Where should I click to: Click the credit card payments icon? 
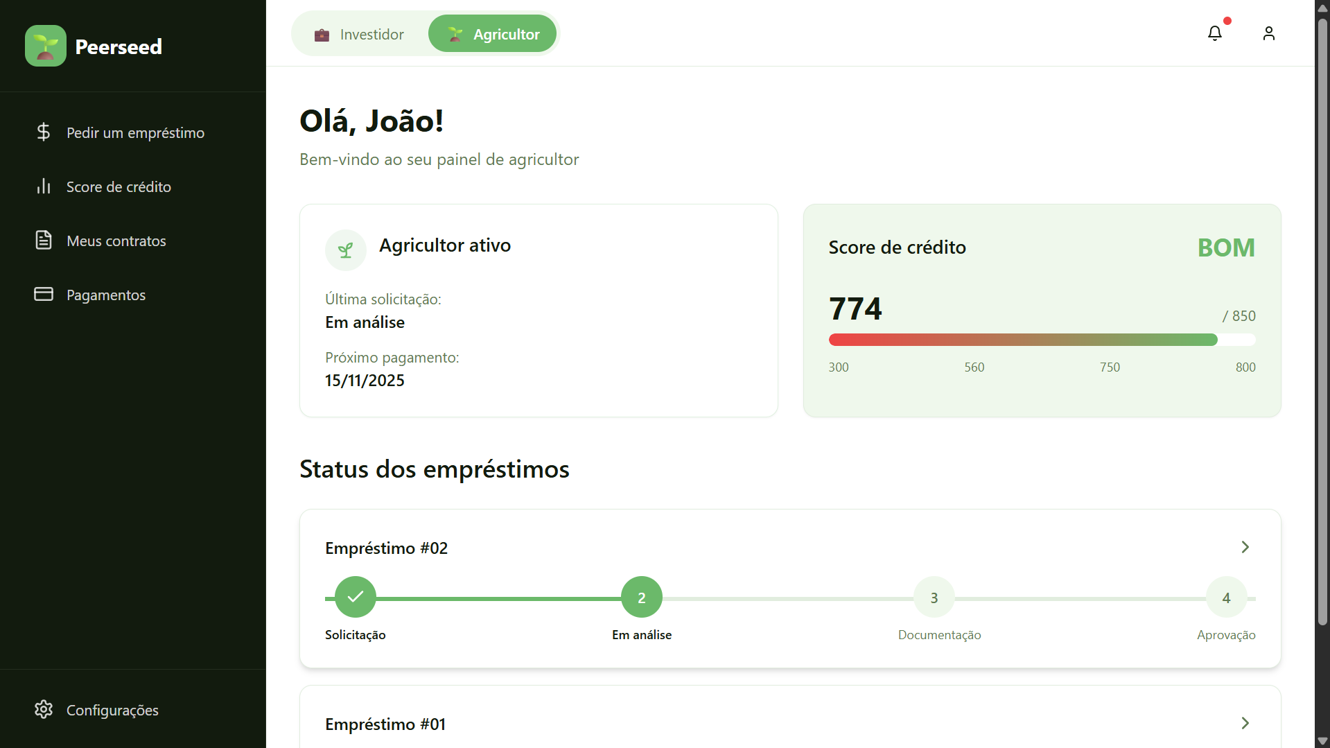pos(44,295)
